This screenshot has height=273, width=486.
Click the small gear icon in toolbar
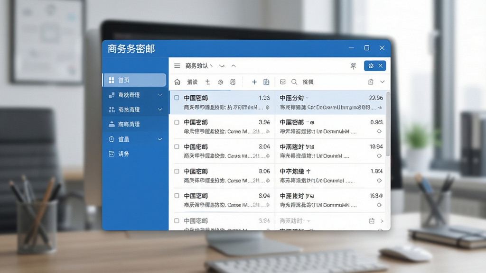click(x=220, y=82)
